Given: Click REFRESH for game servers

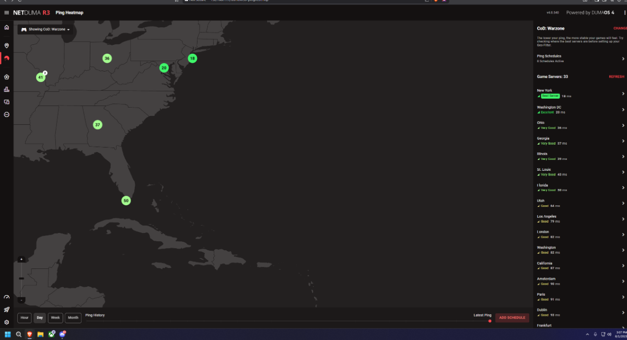Looking at the screenshot, I should pyautogui.click(x=617, y=77).
